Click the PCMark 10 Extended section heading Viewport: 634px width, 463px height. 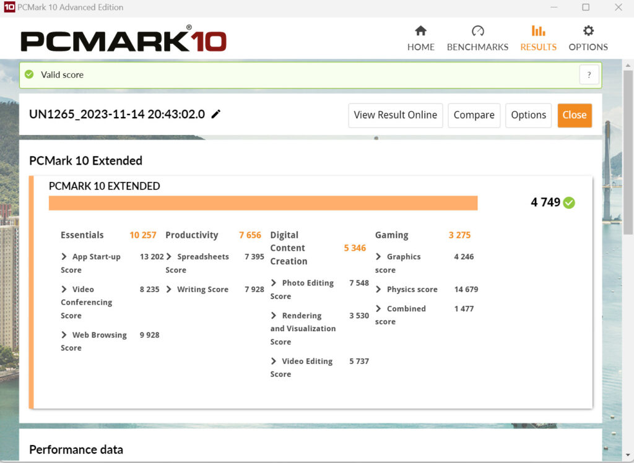(x=85, y=161)
